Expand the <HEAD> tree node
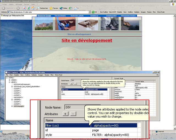Image resolution: width=176 pixels, height=140 pixels. point(10,80)
